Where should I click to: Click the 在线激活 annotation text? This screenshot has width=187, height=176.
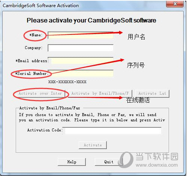[138, 100]
